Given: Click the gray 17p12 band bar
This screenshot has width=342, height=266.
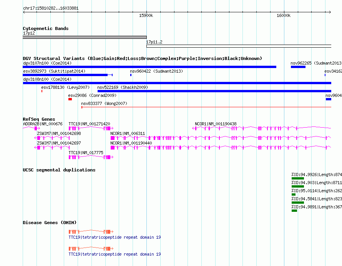Looking at the screenshot, I should (85, 37).
